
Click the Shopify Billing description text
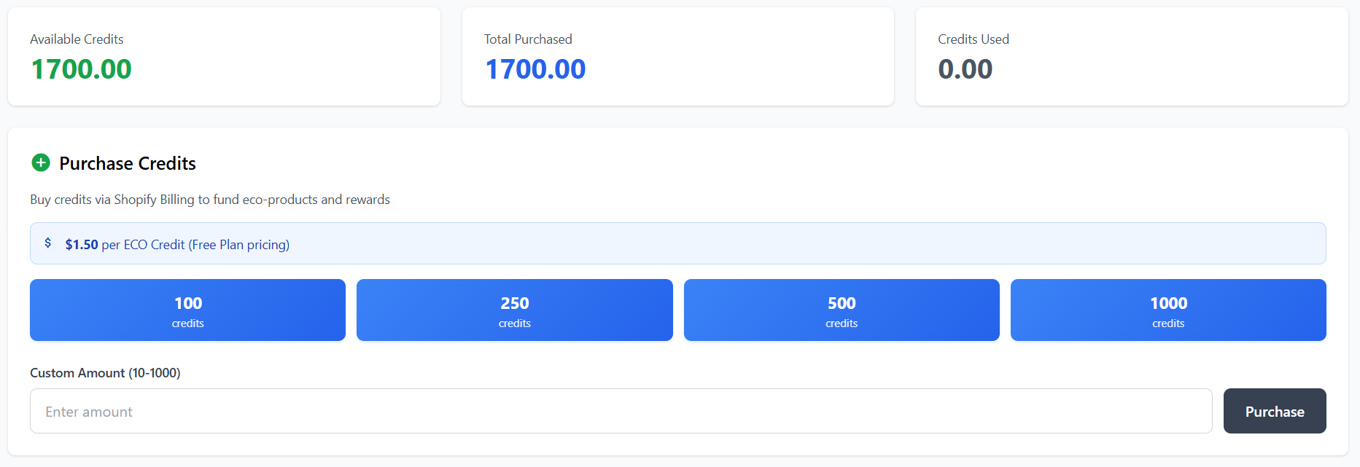(x=210, y=199)
